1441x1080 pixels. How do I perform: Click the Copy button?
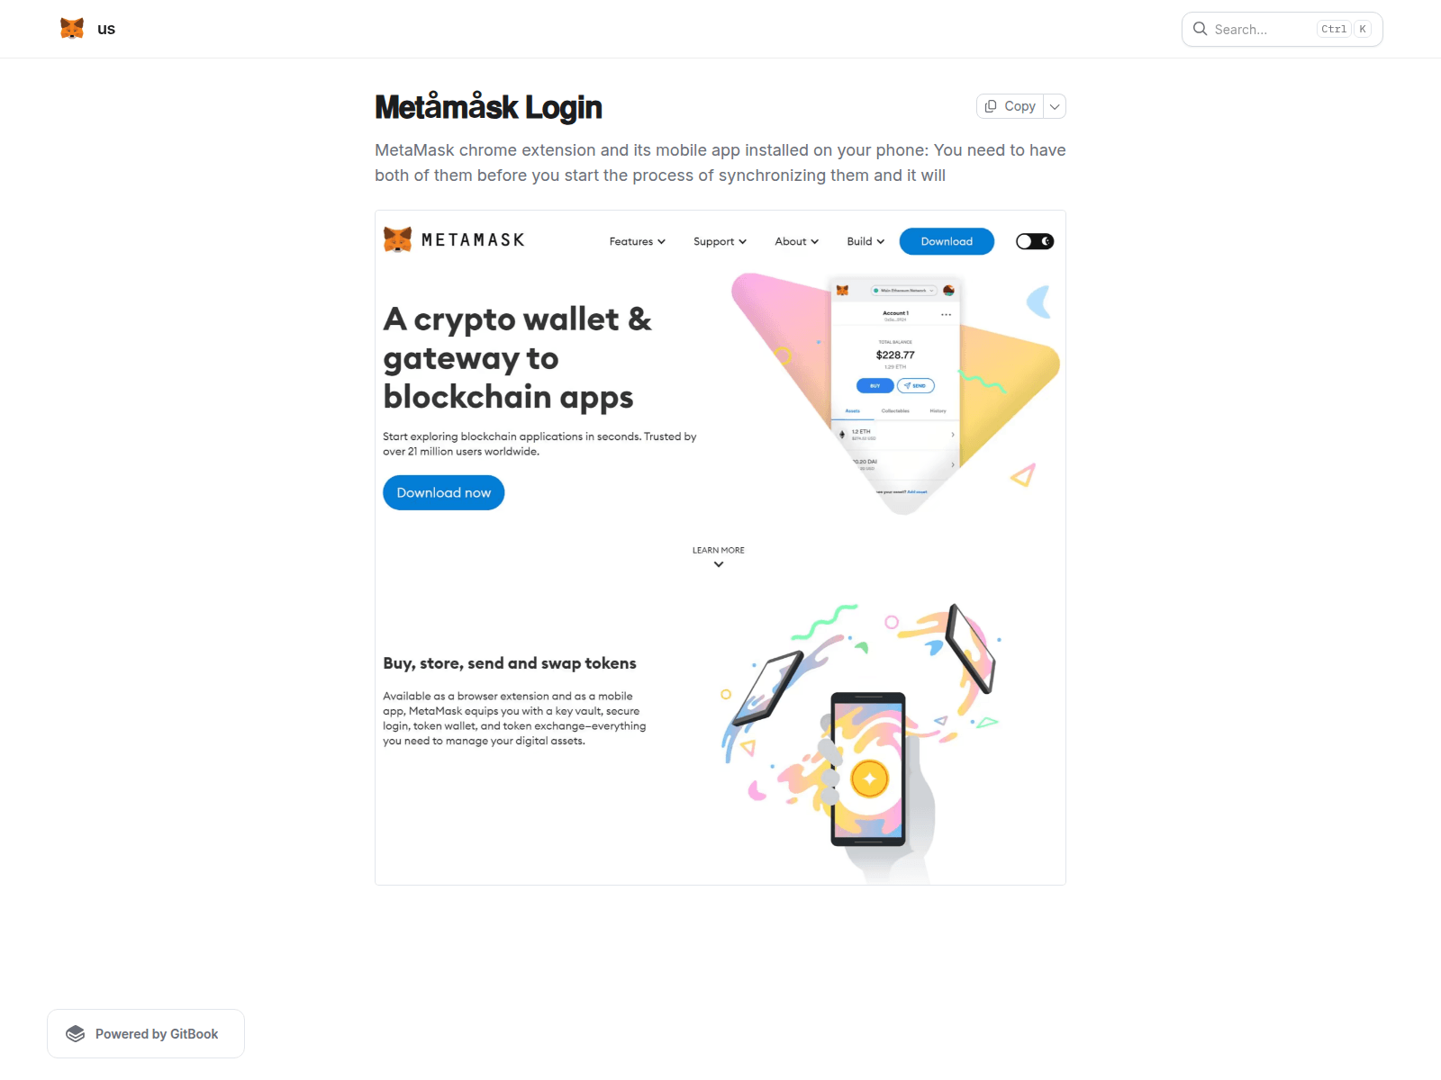click(x=1010, y=106)
